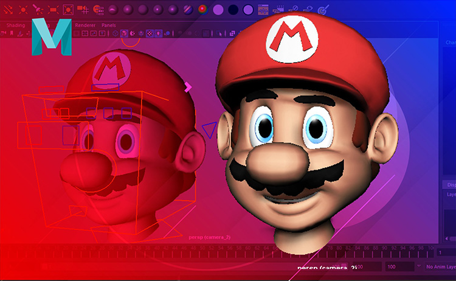Image resolution: width=456 pixels, height=281 pixels.
Task: Select the dark navy circle swatch
Action: tap(233, 10)
